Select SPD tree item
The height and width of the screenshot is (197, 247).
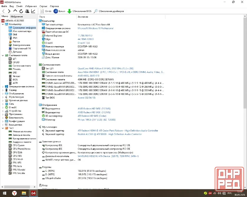click(x=15, y=73)
